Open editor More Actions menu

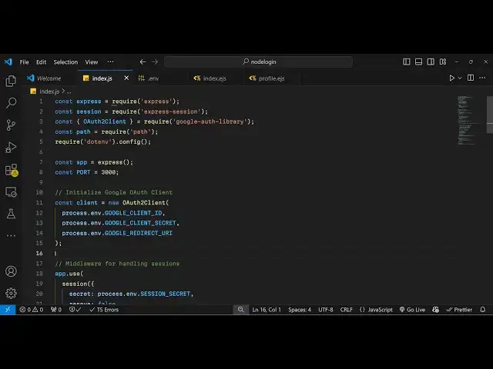pyautogui.click(x=482, y=78)
